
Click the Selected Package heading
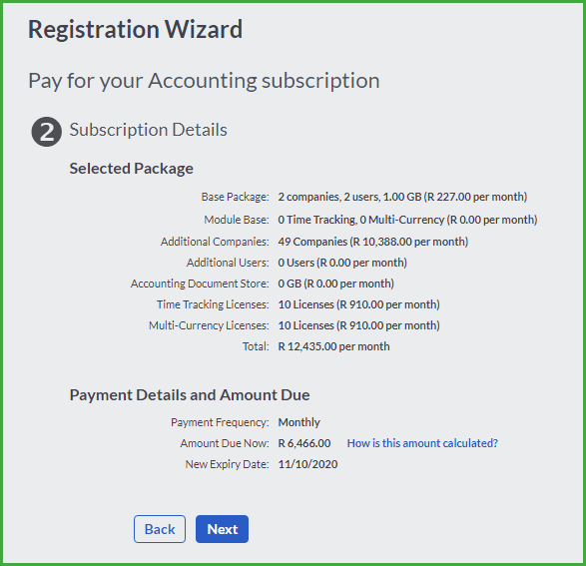(131, 168)
